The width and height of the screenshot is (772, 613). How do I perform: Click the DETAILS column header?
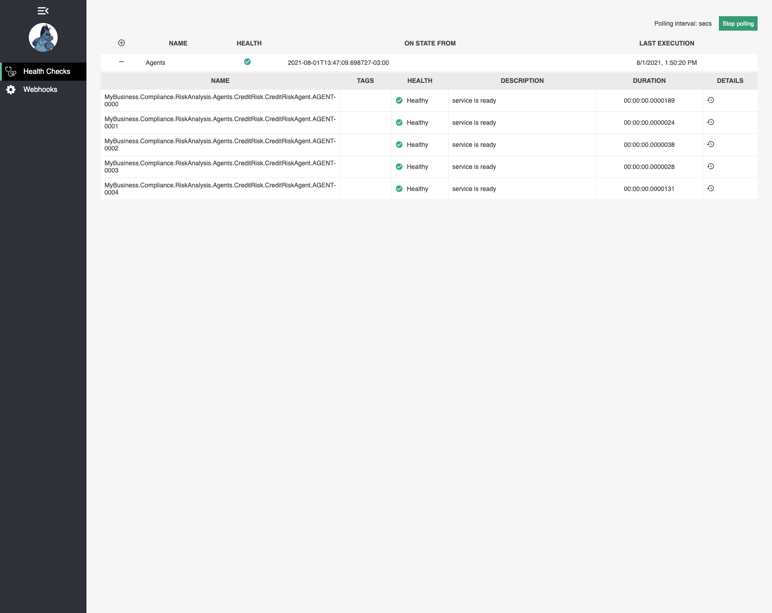(730, 81)
